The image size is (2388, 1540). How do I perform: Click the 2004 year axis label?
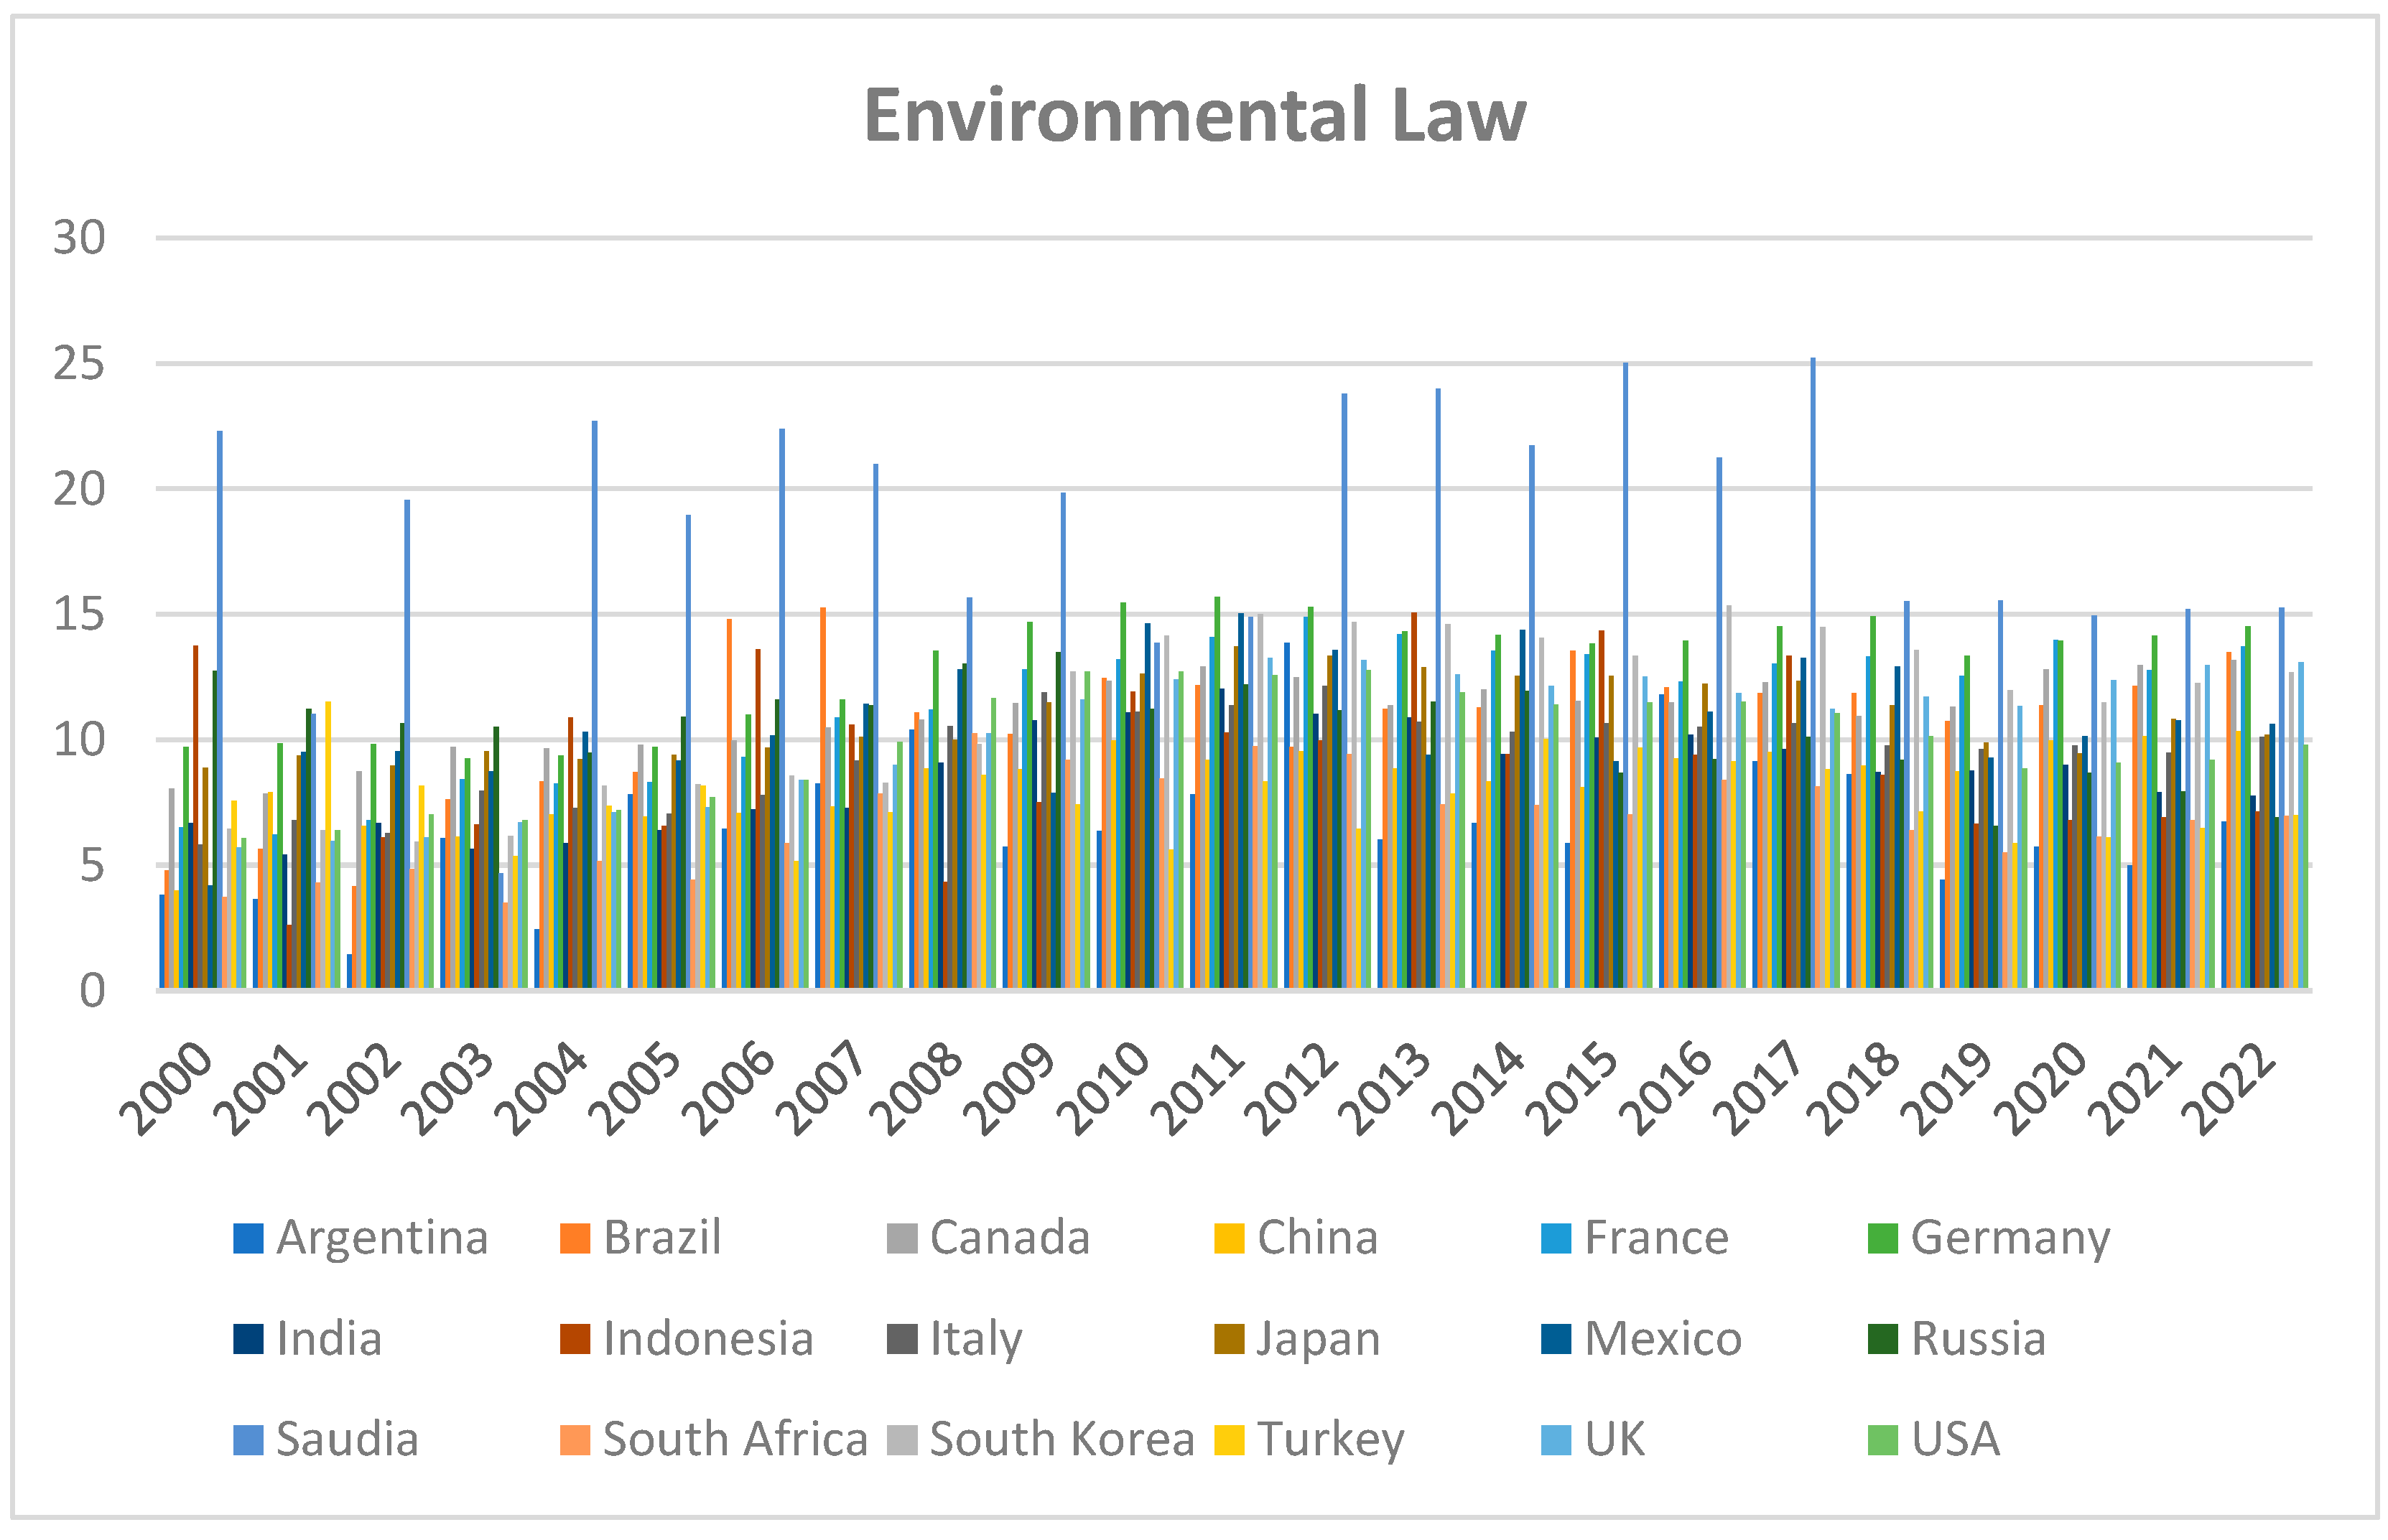tap(542, 1088)
